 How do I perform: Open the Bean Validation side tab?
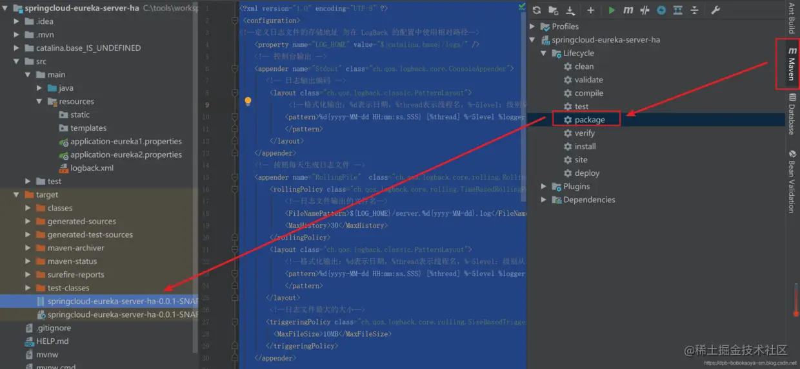pos(792,182)
